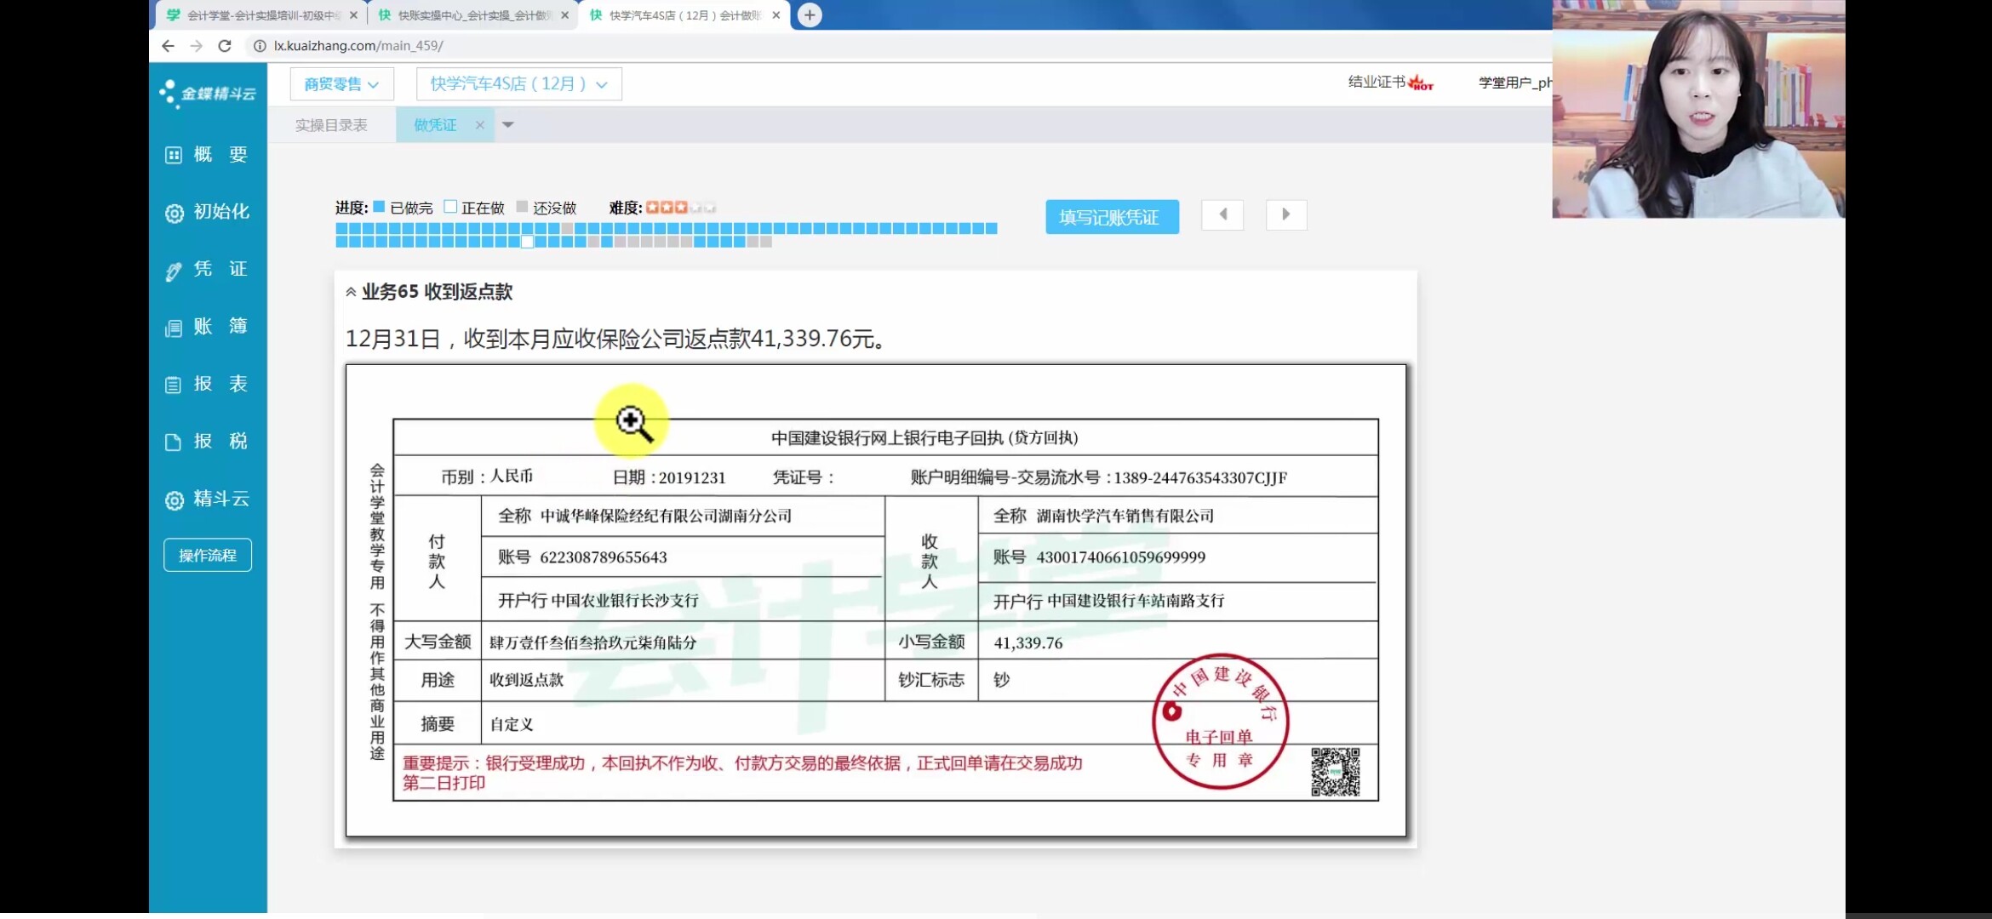Screen dimensions: 1992x919
Task: Click the address bar URL field
Action: 358,46
